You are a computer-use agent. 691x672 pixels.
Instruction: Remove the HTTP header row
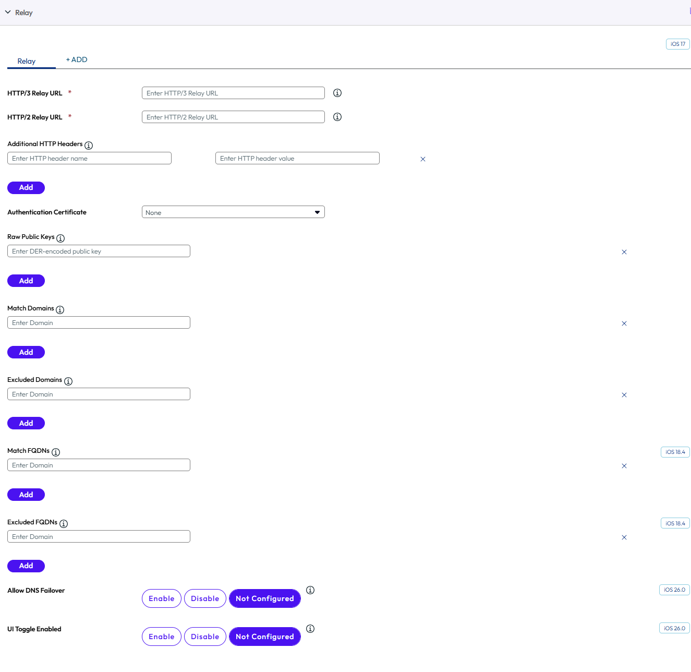pyautogui.click(x=423, y=159)
